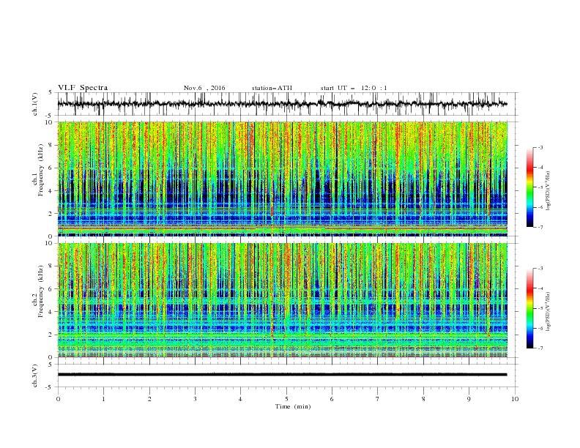Click time axis tick label "5"

click(286, 399)
